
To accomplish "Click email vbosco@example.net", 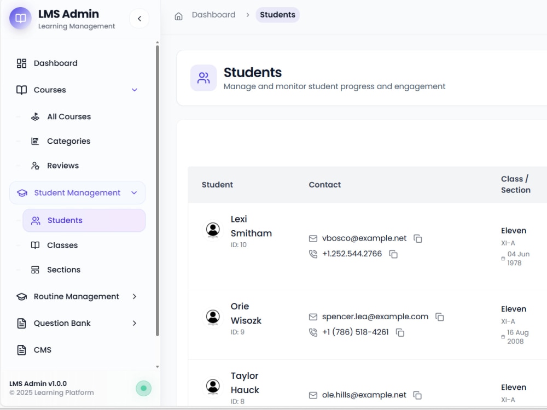I will [x=364, y=238].
